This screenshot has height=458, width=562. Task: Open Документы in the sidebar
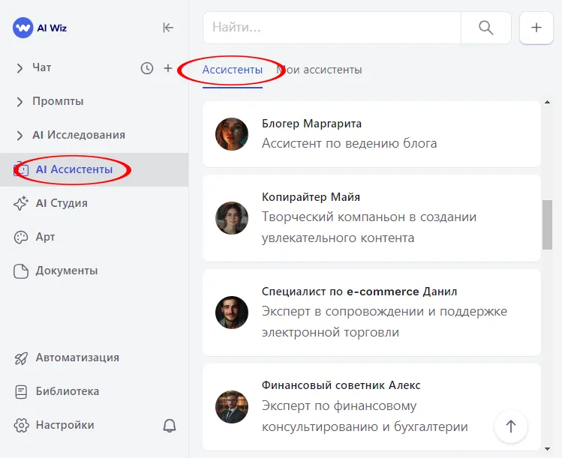[67, 271]
